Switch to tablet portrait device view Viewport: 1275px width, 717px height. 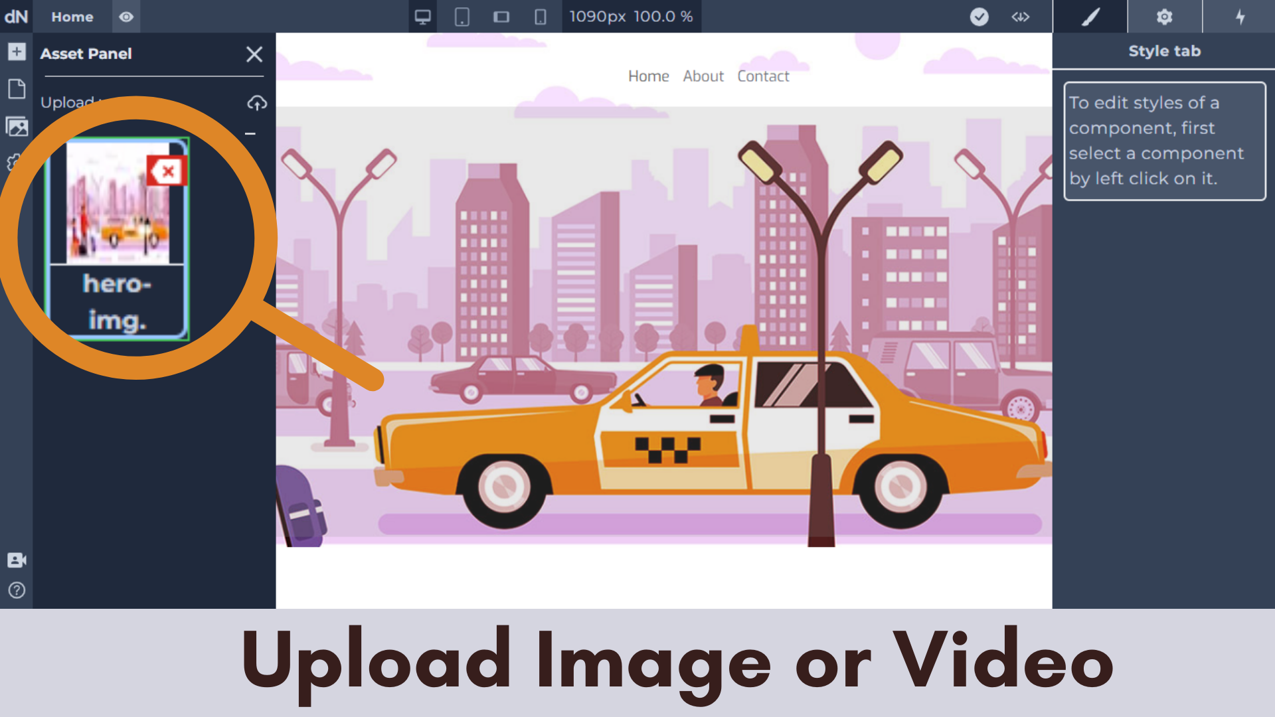(x=462, y=17)
